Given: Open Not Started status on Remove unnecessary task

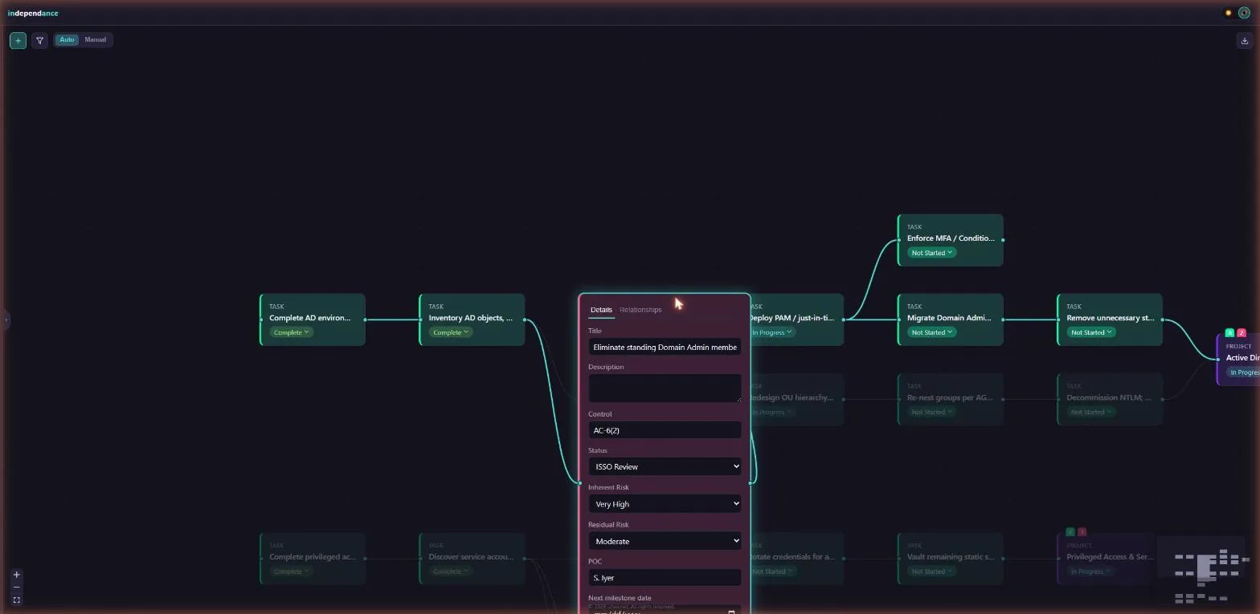Looking at the screenshot, I should click(1090, 332).
